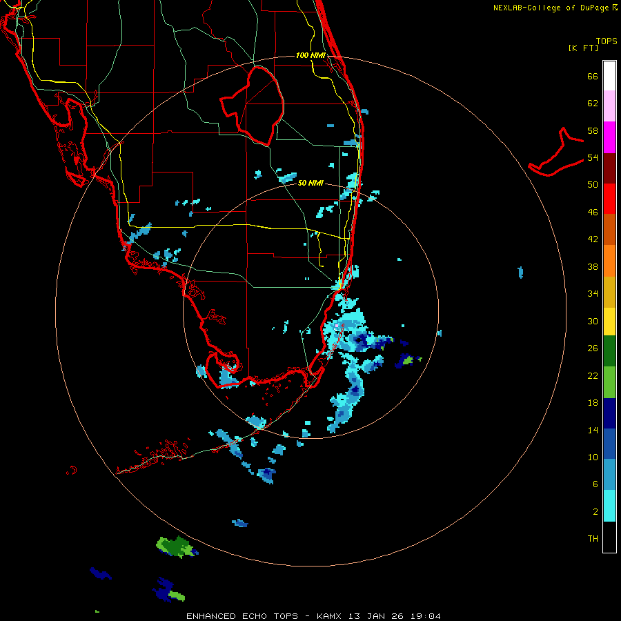The image size is (621, 621).
Task: Click the white swatch in the tops legend
Action: 609,76
